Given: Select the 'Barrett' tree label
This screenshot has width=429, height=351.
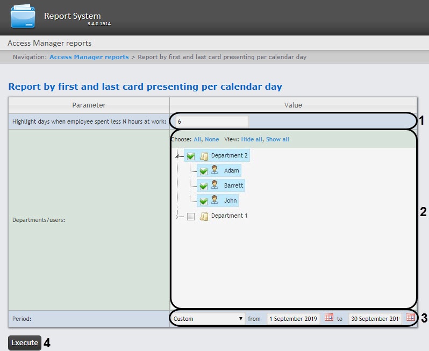Looking at the screenshot, I should (x=233, y=185).
